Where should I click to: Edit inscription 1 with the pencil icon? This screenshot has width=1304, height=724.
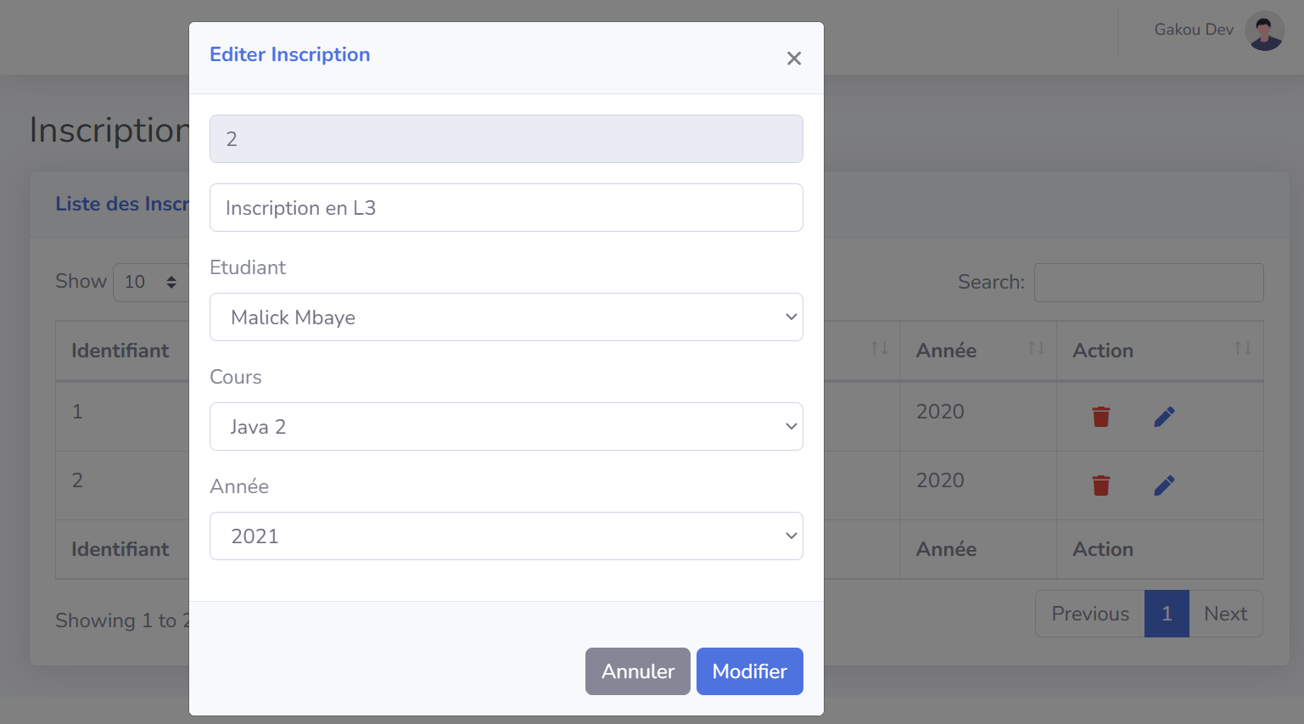pyautogui.click(x=1164, y=416)
